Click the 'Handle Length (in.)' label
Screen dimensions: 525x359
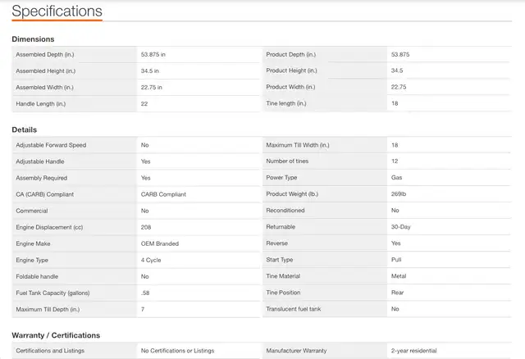pos(40,104)
